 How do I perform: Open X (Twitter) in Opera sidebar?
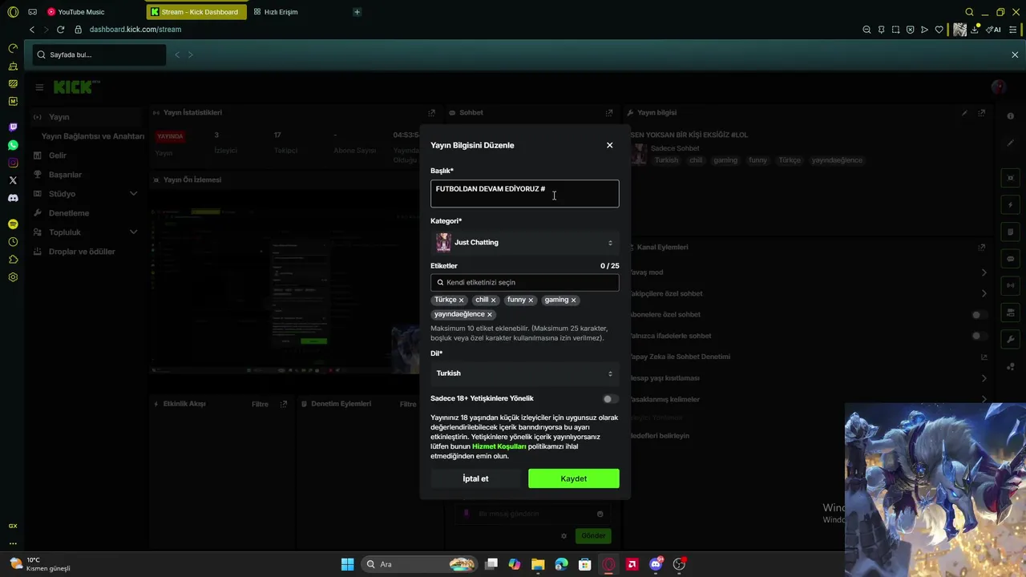point(13,180)
